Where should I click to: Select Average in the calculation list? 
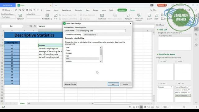pos(82,53)
